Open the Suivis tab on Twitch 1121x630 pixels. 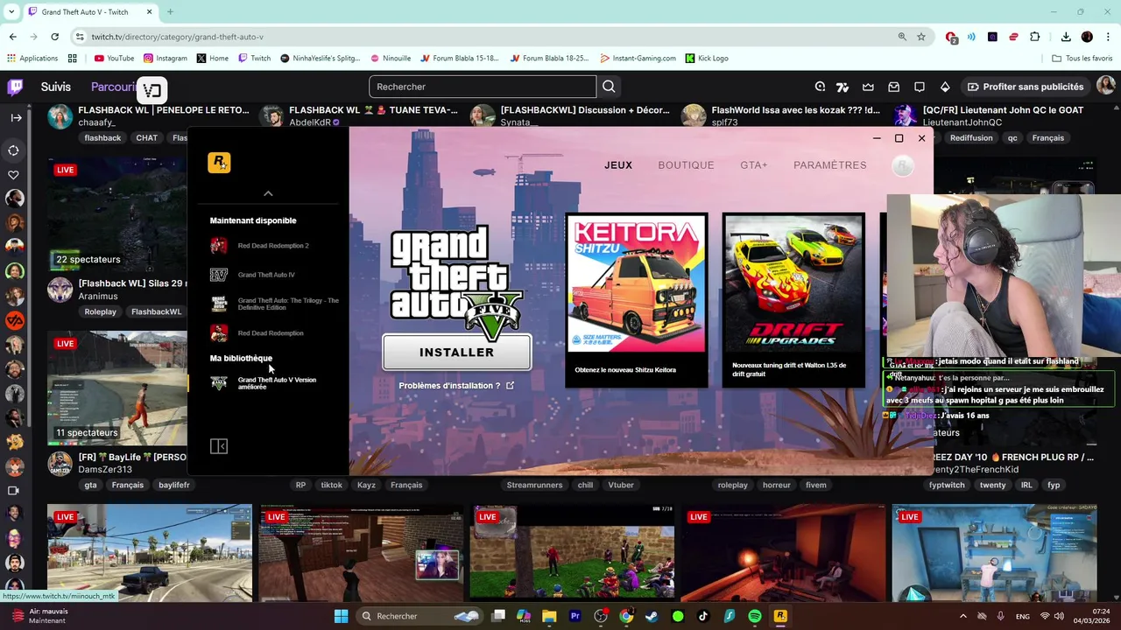(x=55, y=87)
